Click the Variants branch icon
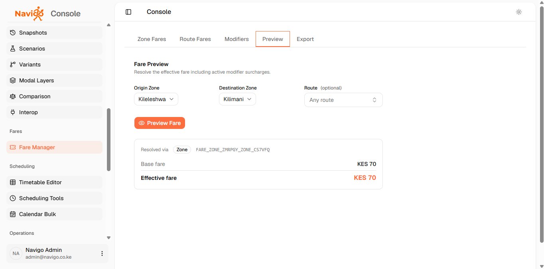544x269 pixels. click(13, 64)
